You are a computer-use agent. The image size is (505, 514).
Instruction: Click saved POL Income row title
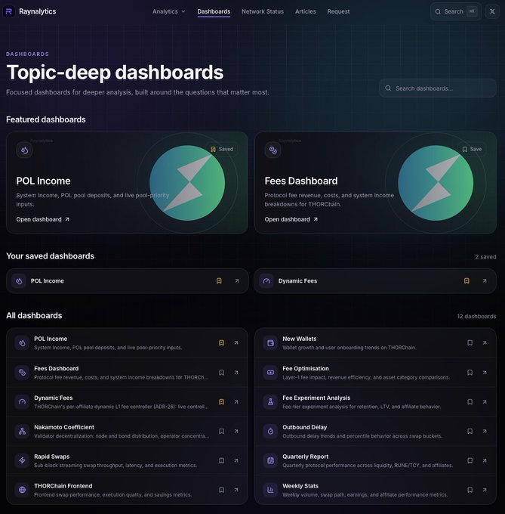[x=47, y=281]
